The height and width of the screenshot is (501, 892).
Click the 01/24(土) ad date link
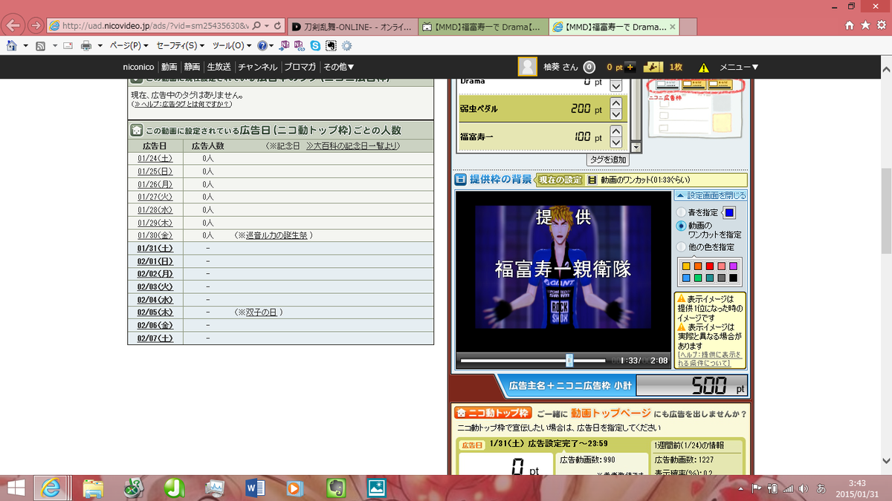tap(155, 158)
